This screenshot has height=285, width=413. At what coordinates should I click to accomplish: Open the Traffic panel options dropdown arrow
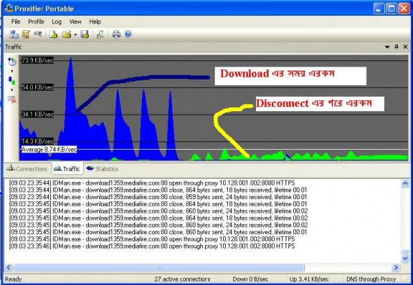pos(387,47)
